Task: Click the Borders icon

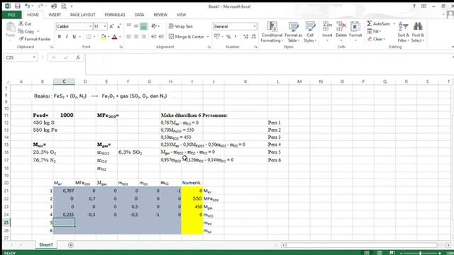Action: 89,37
